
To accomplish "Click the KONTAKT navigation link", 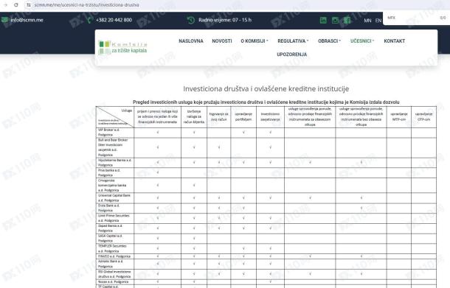I will point(395,41).
